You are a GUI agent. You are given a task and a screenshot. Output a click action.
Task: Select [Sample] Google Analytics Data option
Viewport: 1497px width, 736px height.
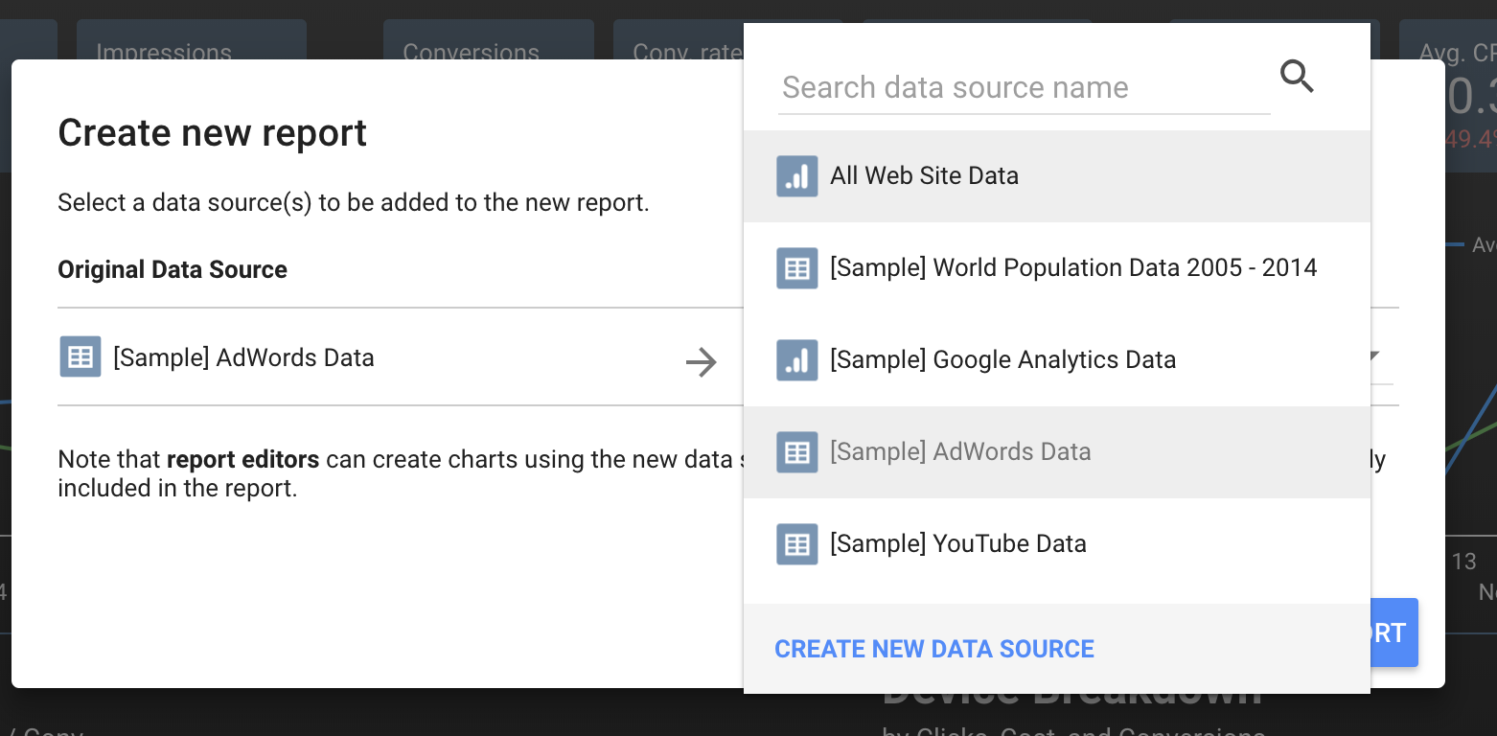point(1057,360)
